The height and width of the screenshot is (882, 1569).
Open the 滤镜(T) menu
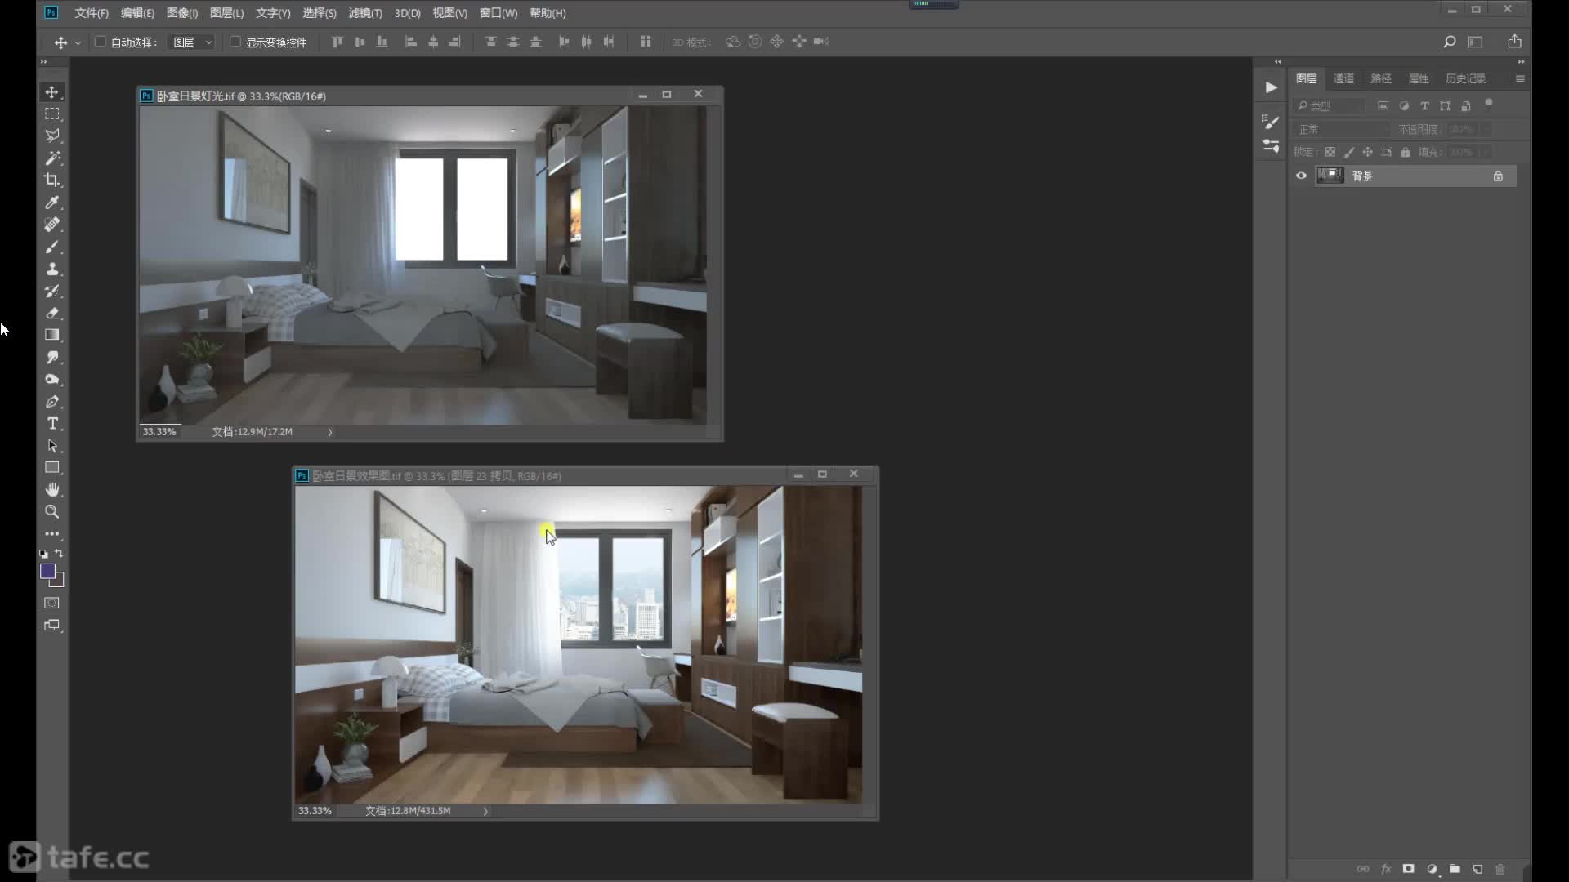365,13
